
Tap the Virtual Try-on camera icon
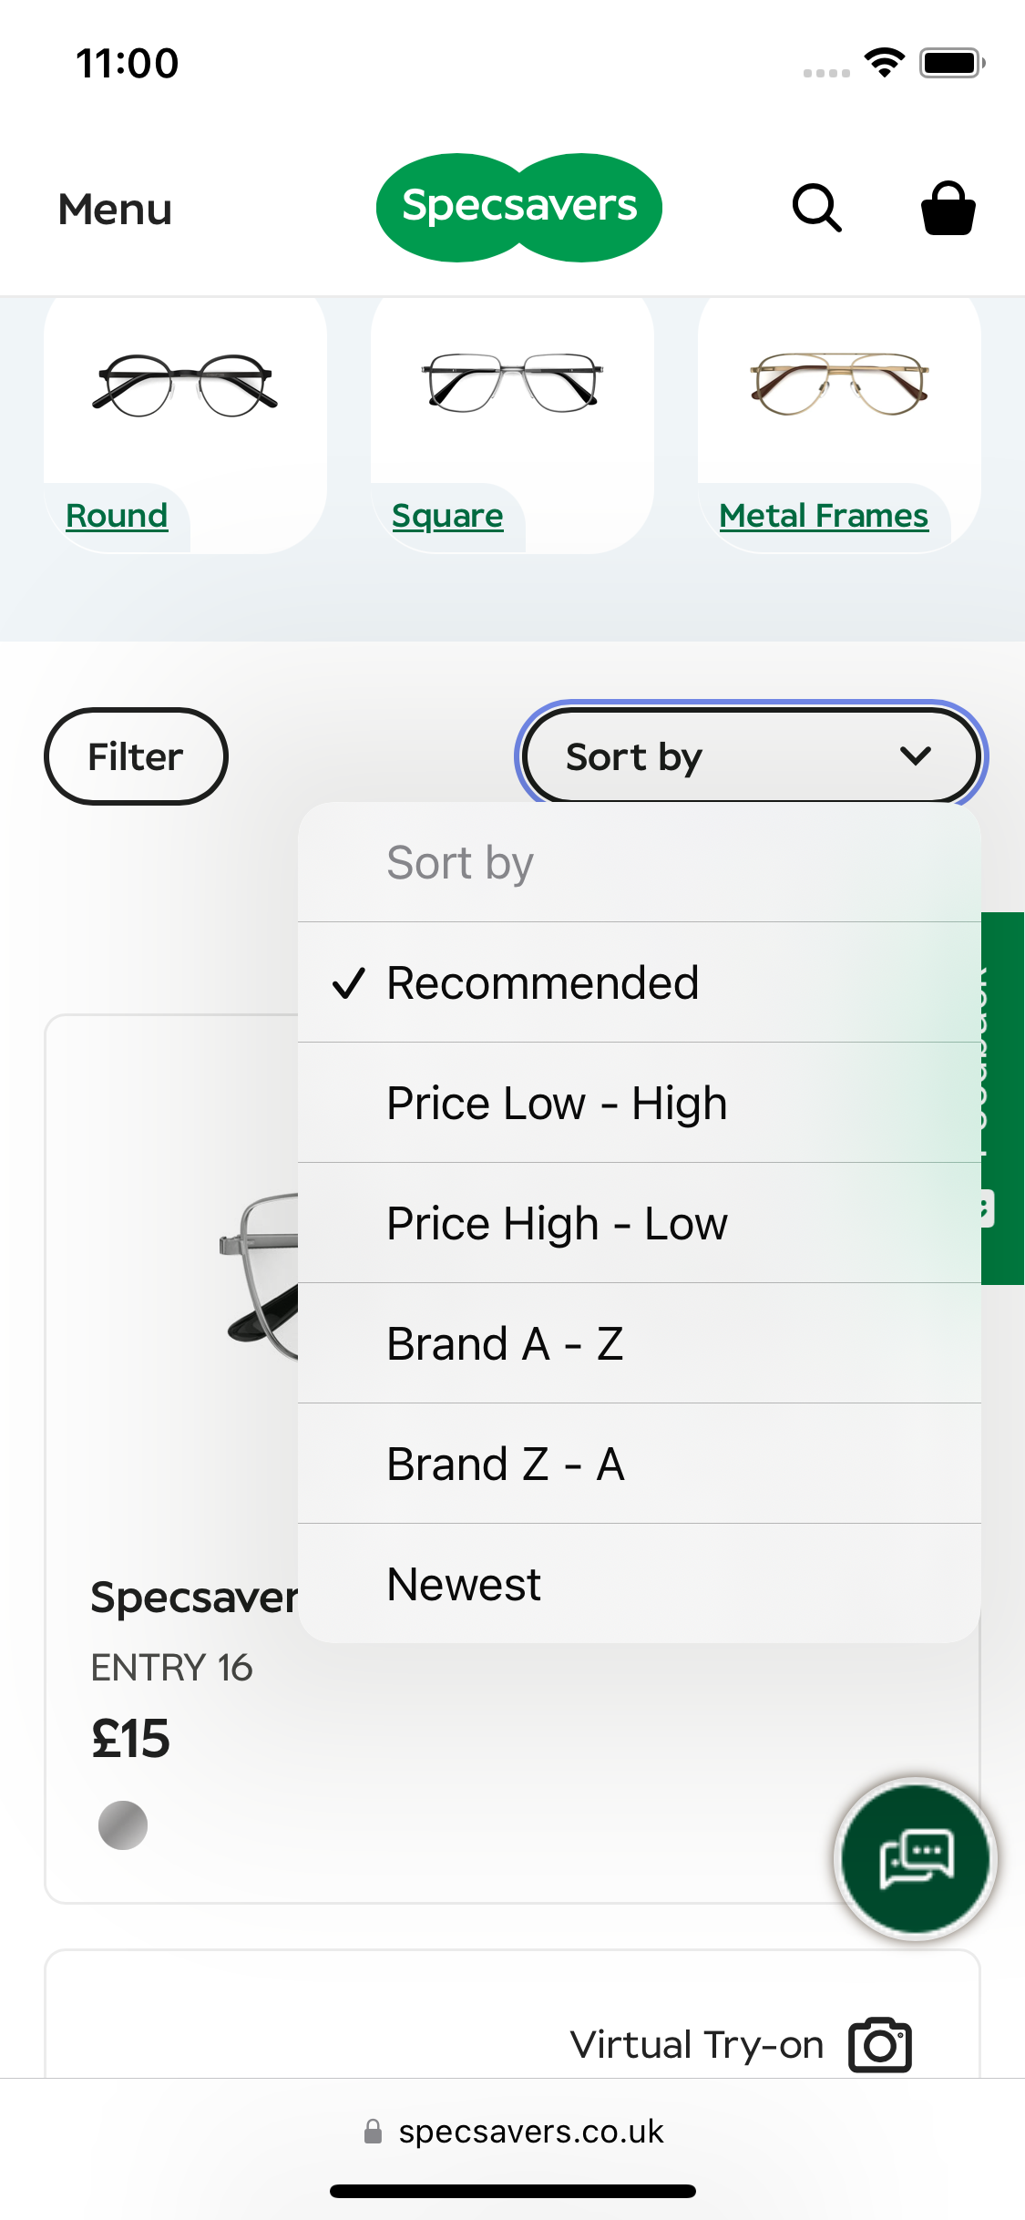879,2045
